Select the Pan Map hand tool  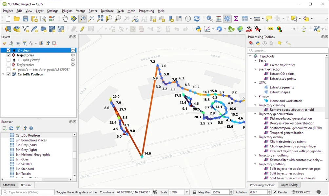(x=65, y=19)
